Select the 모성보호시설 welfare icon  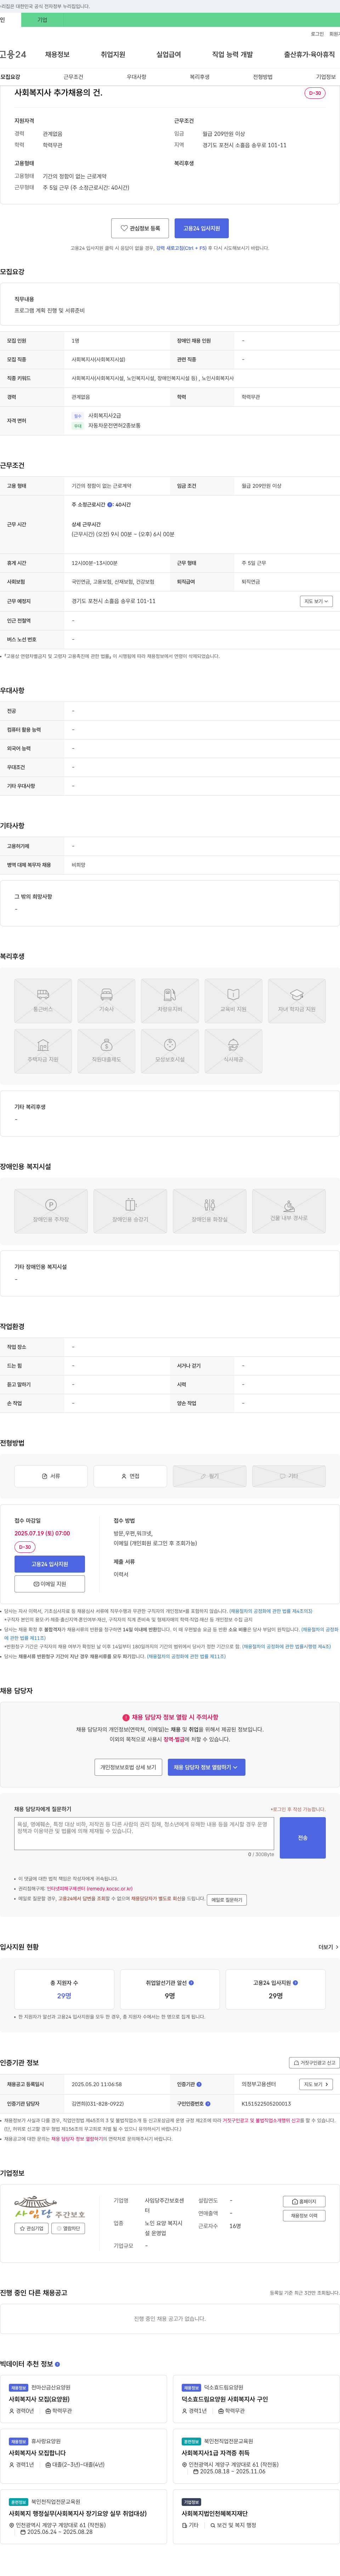tap(170, 1050)
